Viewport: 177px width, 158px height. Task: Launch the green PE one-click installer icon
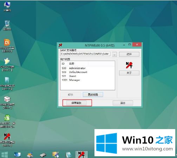pyautogui.click(x=7, y=121)
